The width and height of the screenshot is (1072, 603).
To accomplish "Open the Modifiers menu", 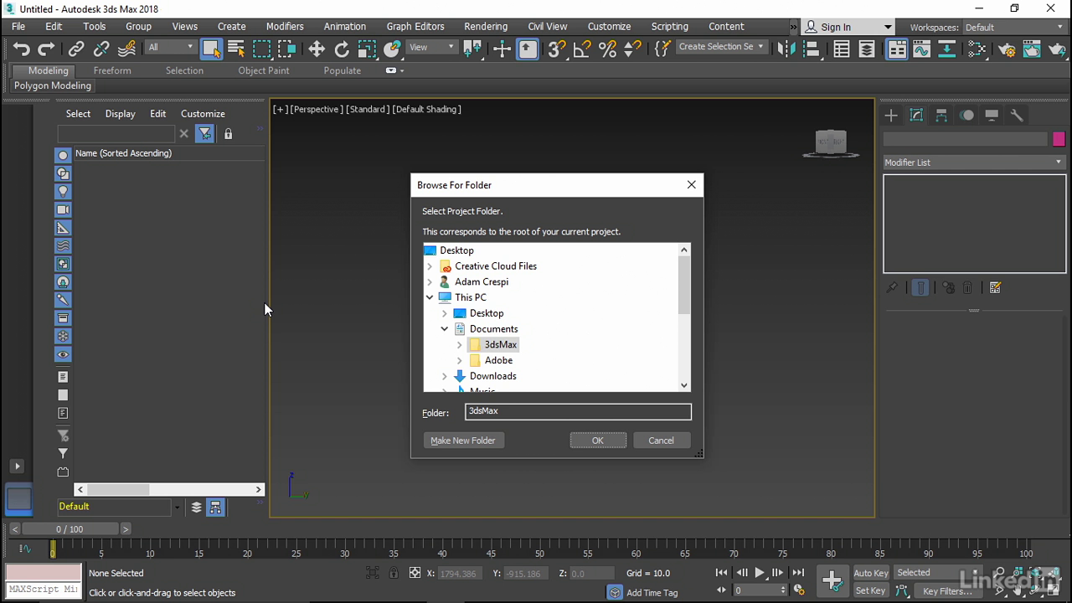I will coord(285,26).
